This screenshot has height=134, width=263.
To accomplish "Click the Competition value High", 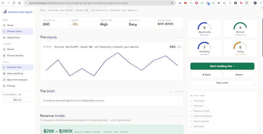I will point(104,24).
